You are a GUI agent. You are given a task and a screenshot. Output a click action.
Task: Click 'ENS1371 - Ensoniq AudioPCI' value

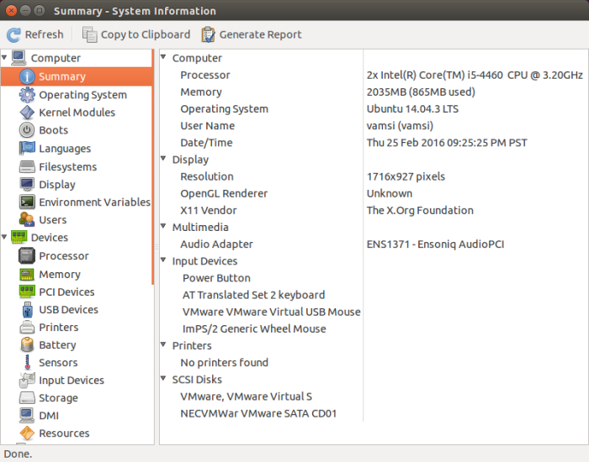[435, 244]
